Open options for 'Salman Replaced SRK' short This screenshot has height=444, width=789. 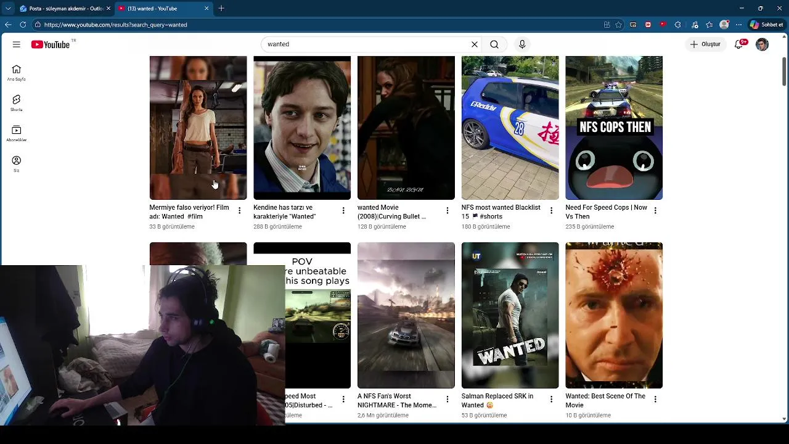(552, 400)
